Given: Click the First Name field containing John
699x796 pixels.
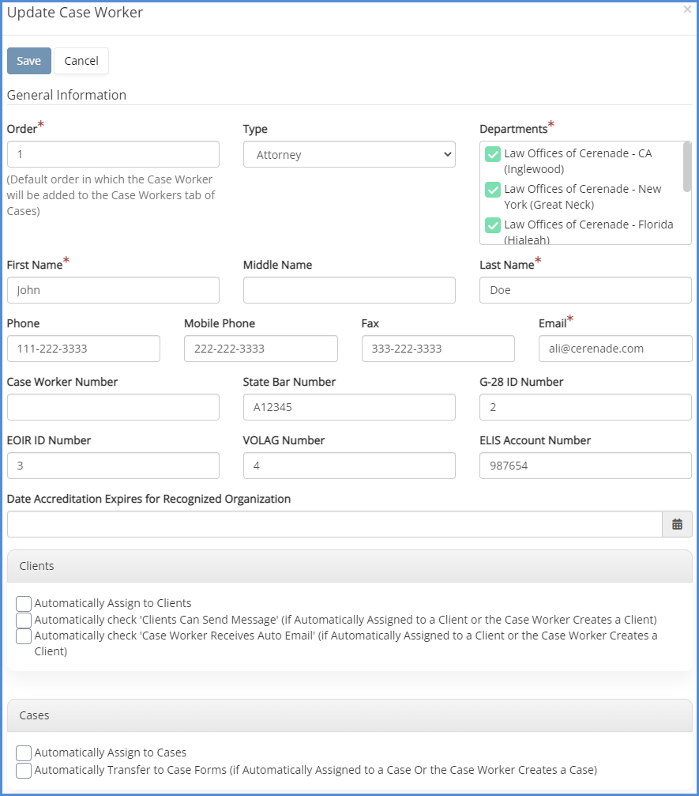Looking at the screenshot, I should click(x=113, y=290).
